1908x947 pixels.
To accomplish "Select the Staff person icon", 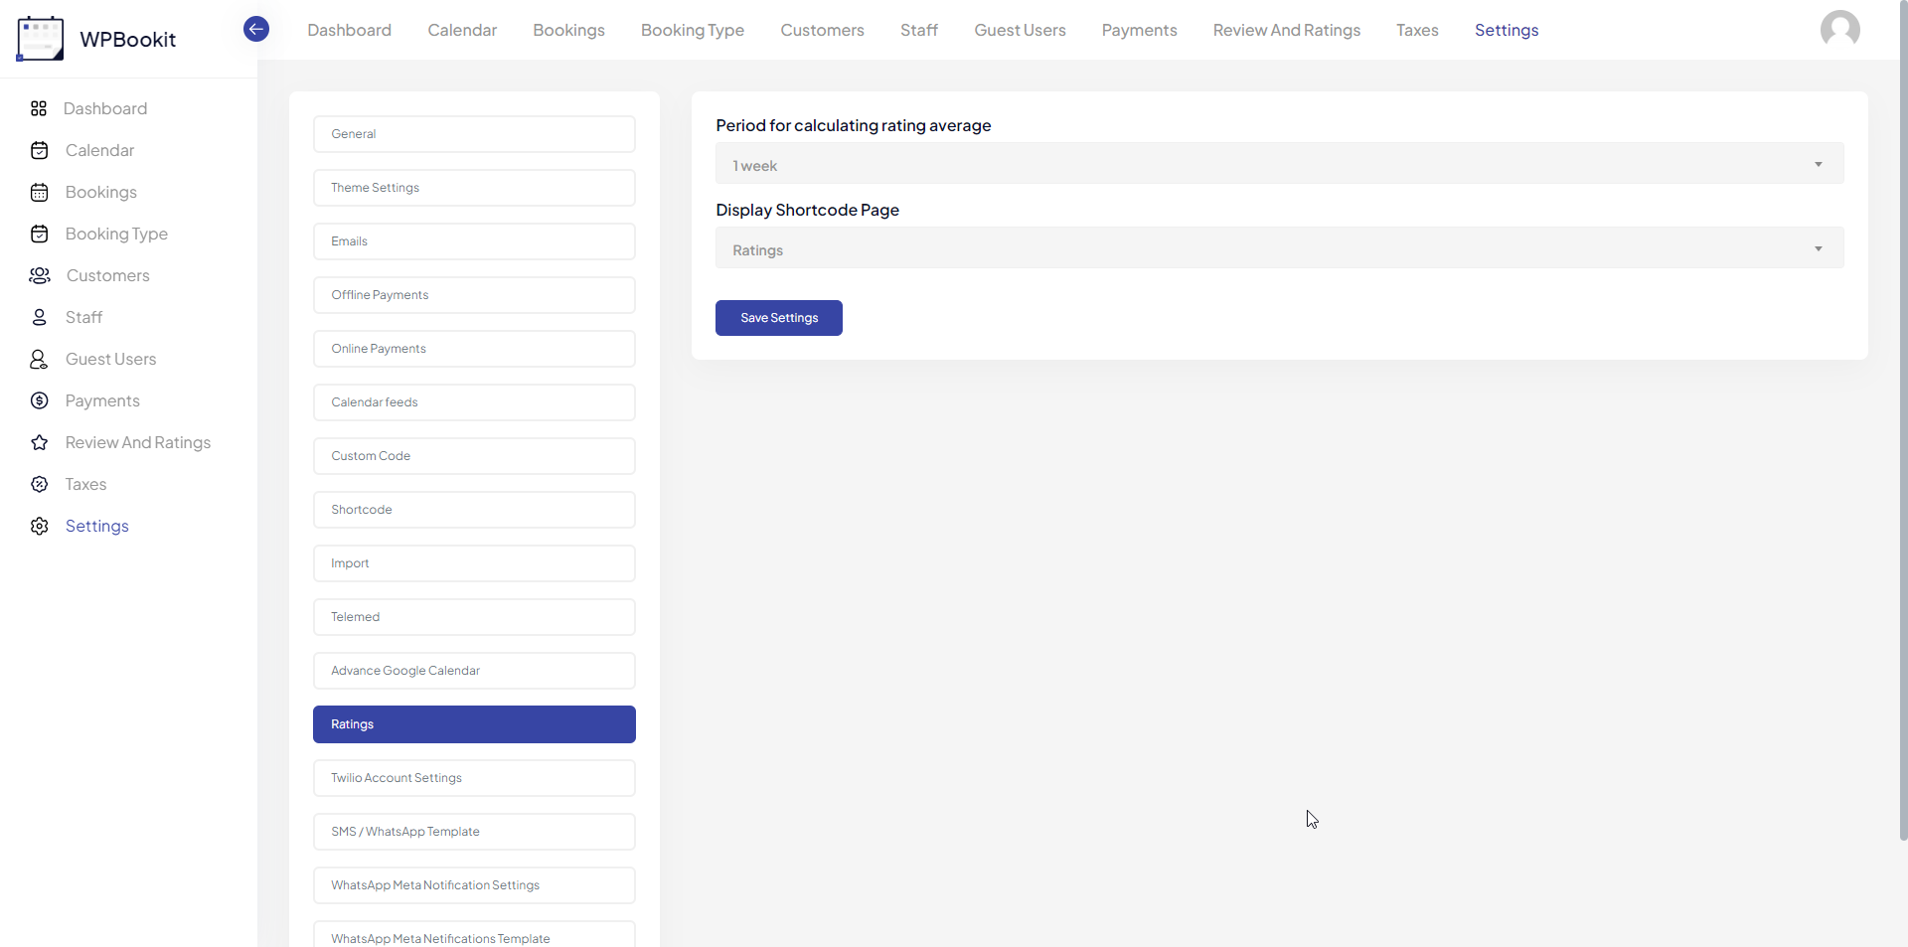I will click(x=39, y=317).
